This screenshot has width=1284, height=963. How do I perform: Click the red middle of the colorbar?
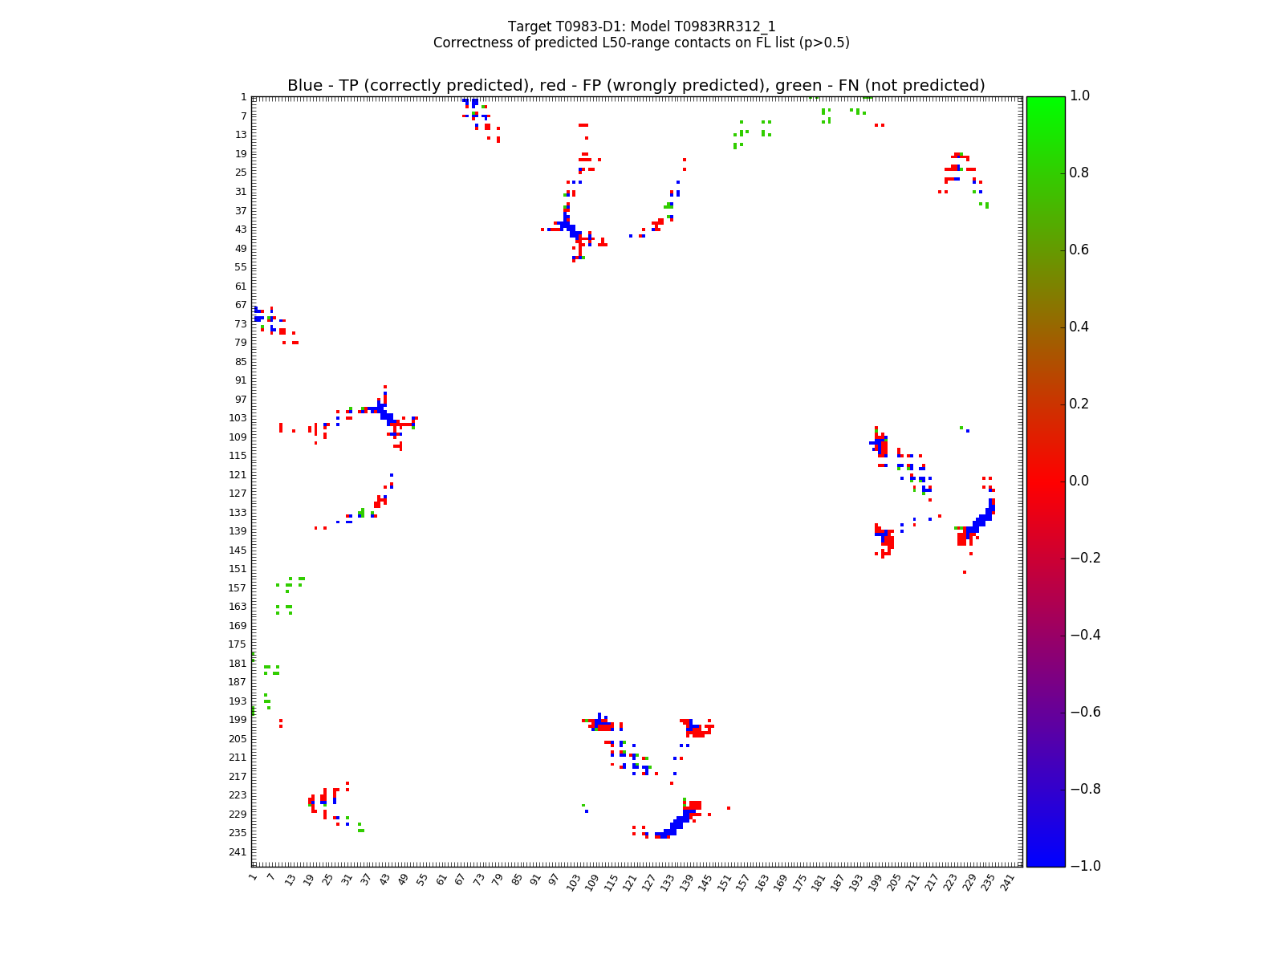[x=1046, y=481]
